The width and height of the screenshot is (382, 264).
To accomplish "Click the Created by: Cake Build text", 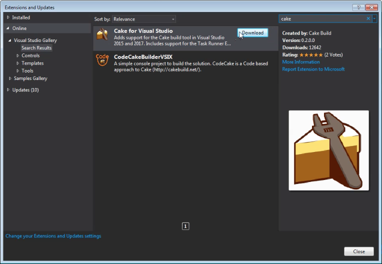I will click(x=306, y=33).
